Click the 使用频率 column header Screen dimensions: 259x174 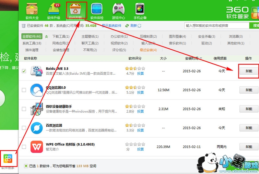pyautogui.click(x=220, y=58)
